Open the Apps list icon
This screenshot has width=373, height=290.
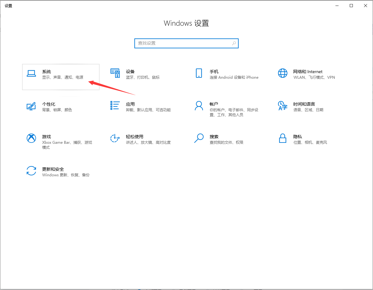tap(115, 105)
